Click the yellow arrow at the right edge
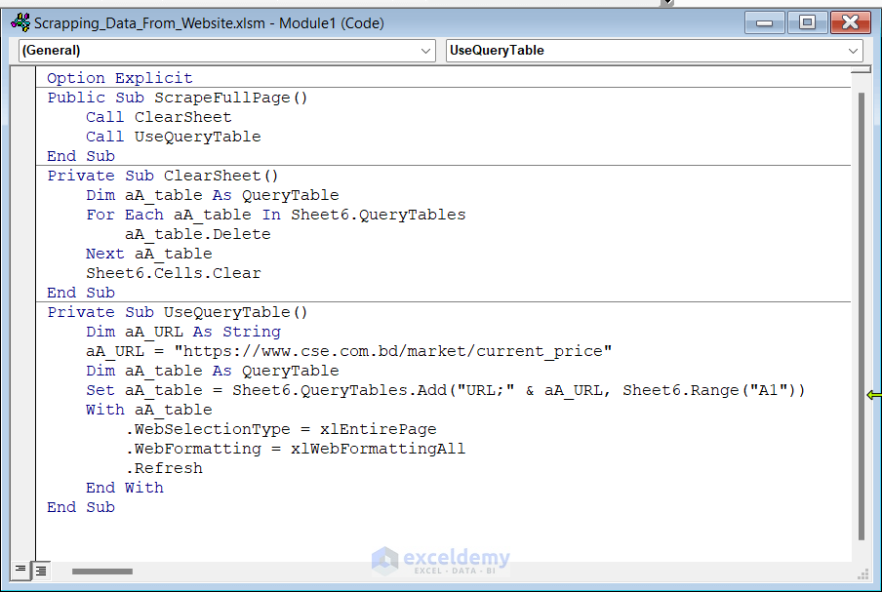This screenshot has width=882, height=592. [873, 395]
